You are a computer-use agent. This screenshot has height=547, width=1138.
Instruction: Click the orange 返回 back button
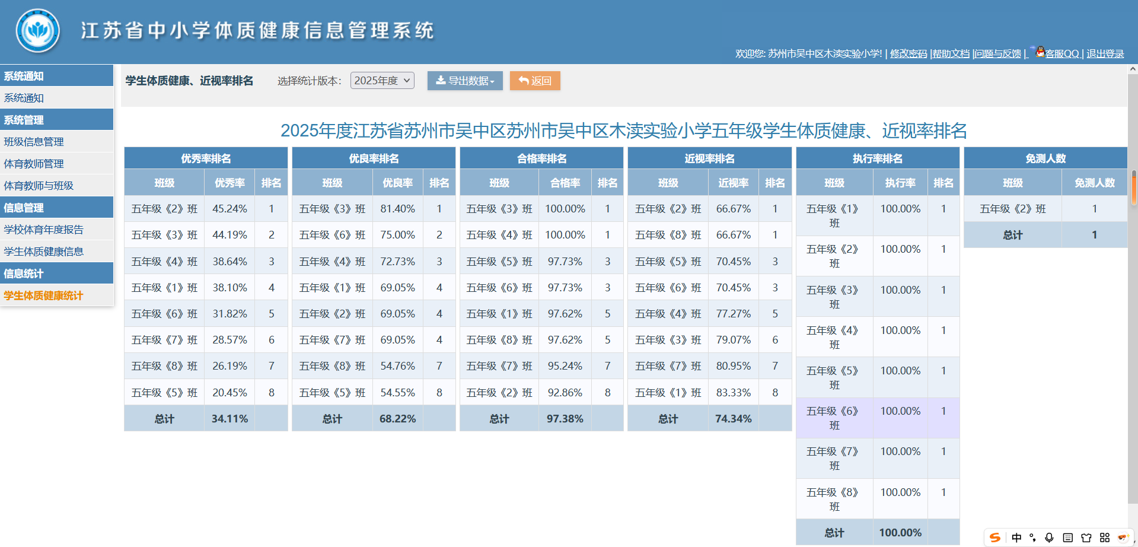click(535, 81)
